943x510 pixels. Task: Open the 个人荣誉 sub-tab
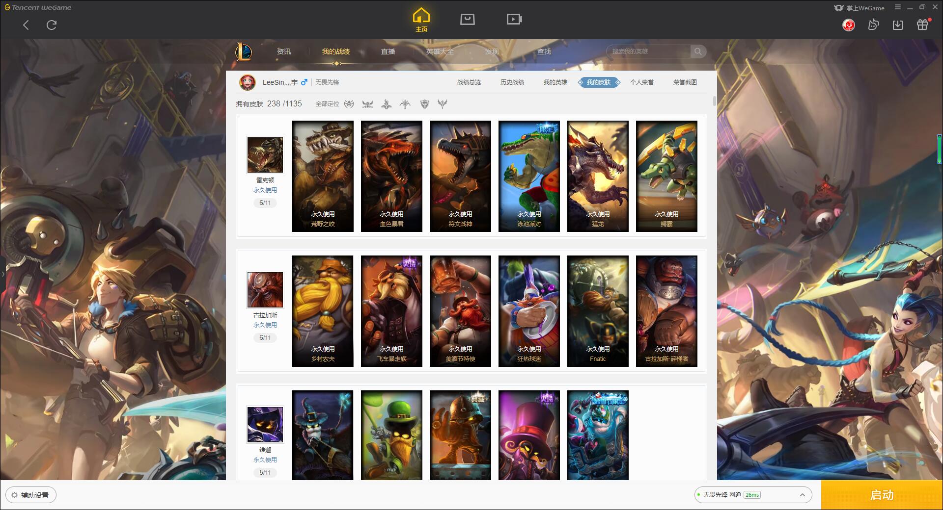(x=642, y=82)
